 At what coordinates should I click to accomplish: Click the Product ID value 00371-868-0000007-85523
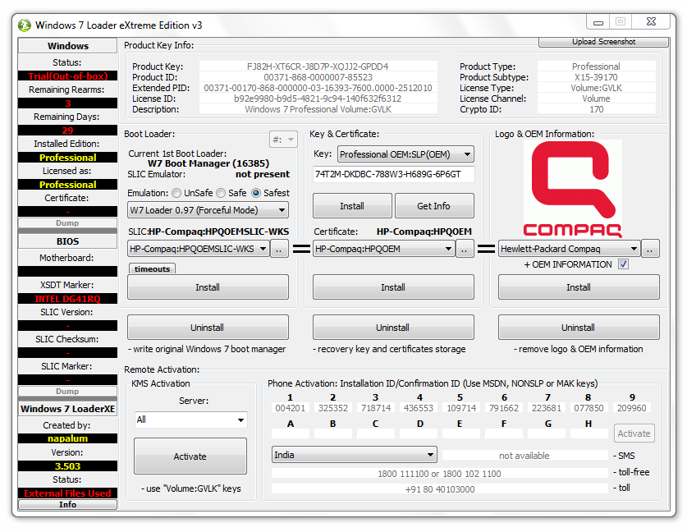pos(318,77)
